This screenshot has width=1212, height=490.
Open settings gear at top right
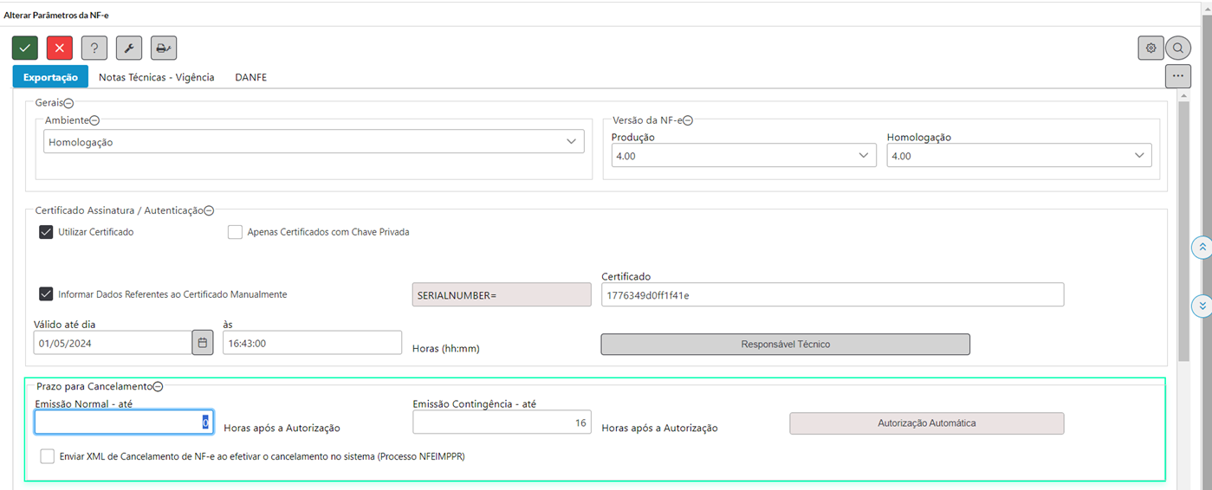(1150, 48)
